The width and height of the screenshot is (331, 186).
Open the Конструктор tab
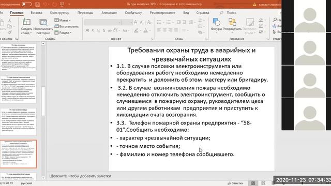tap(60, 12)
